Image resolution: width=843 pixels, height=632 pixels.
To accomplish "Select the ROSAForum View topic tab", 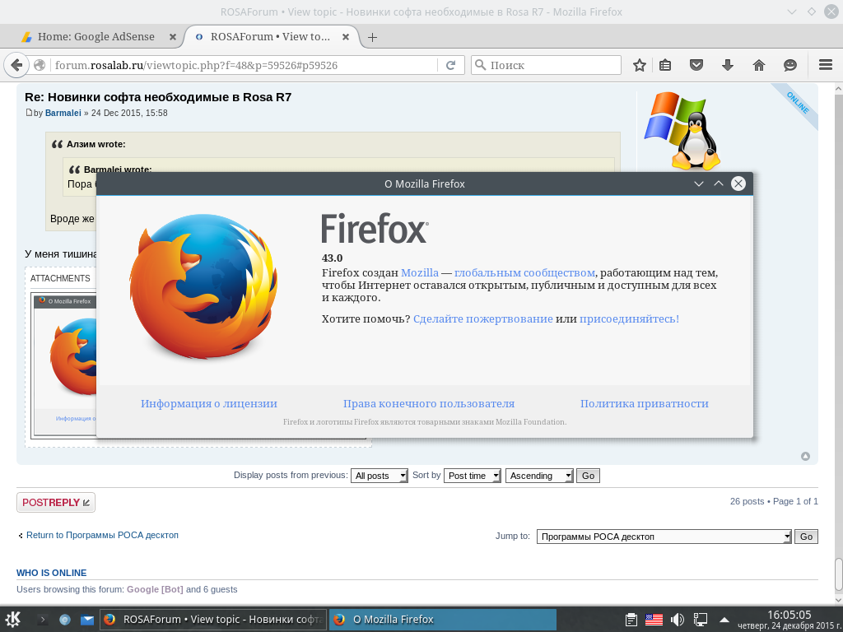I will [270, 37].
